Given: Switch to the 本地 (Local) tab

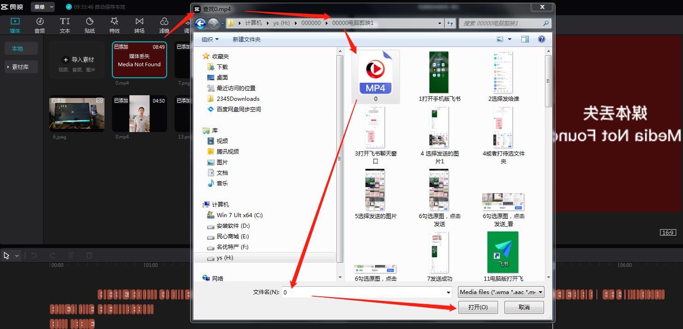Looking at the screenshot, I should (x=17, y=48).
